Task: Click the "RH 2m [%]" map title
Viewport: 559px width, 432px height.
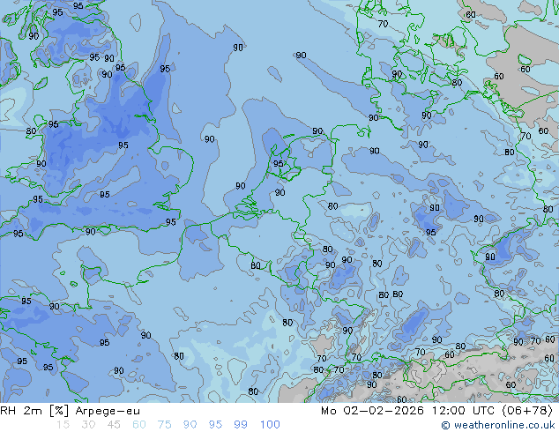Action: point(34,411)
